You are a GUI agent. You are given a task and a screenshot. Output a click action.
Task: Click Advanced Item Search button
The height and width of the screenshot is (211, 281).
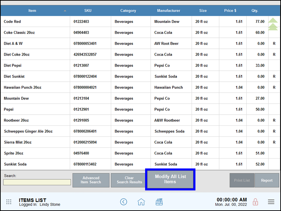click(91, 180)
